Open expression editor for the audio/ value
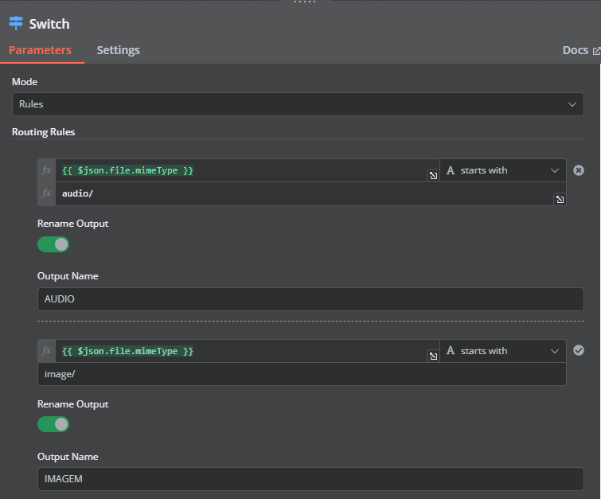Viewport: 601px width, 499px height. (x=560, y=200)
